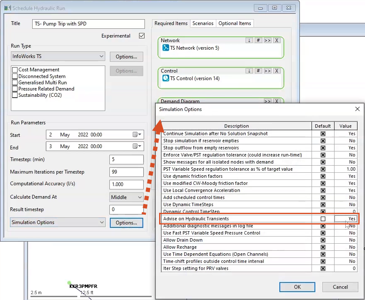365x300 pixels.
Task: Click the down-arrow button in Control box
Action: point(249,71)
